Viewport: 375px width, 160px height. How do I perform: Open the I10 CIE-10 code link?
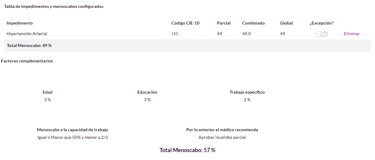point(175,34)
